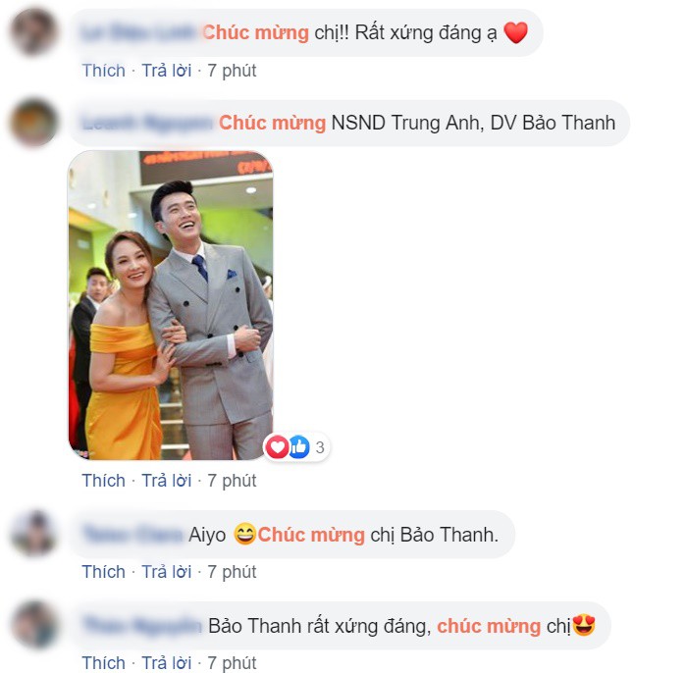The width and height of the screenshot is (686, 673).
Task: Click the blurred author name of first comment
Action: click(x=138, y=32)
